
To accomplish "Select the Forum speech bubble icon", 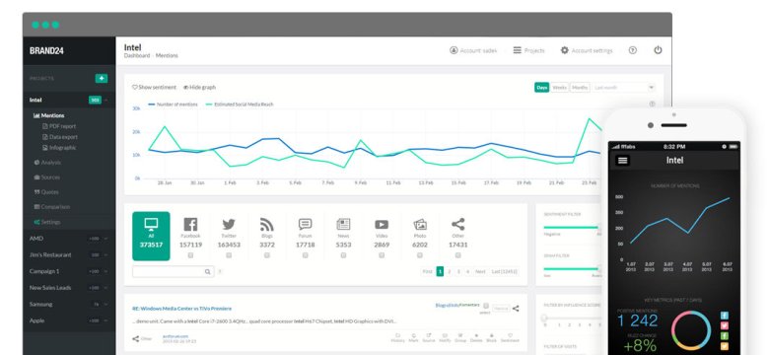I will coord(305,225).
